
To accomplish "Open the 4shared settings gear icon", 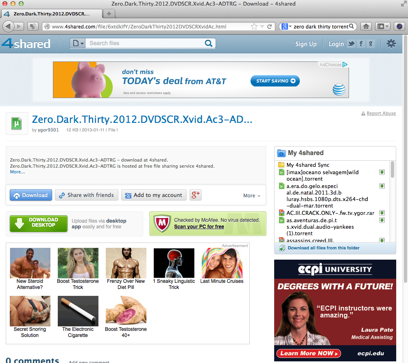I will point(391,44).
